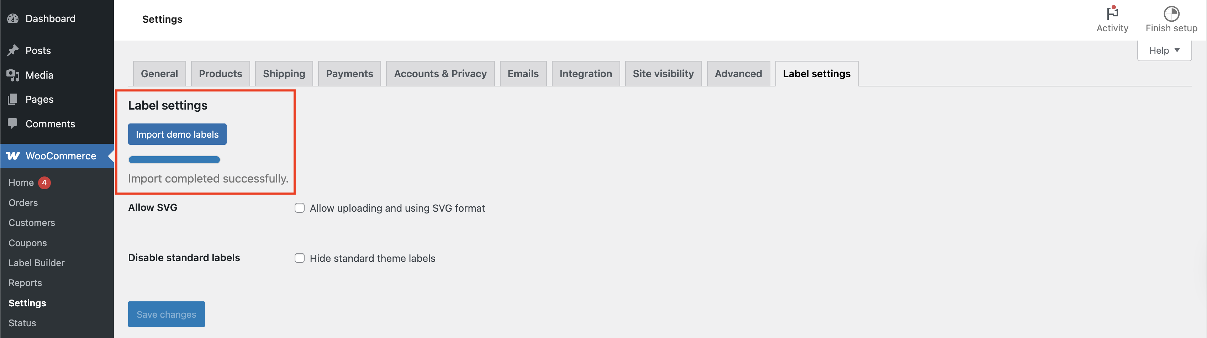The image size is (1207, 338).
Task: Open Label Builder in the sidebar
Action: pos(37,263)
